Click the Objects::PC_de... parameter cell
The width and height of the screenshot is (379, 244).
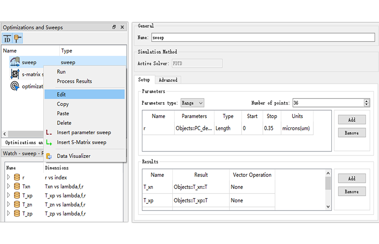pyautogui.click(x=194, y=128)
